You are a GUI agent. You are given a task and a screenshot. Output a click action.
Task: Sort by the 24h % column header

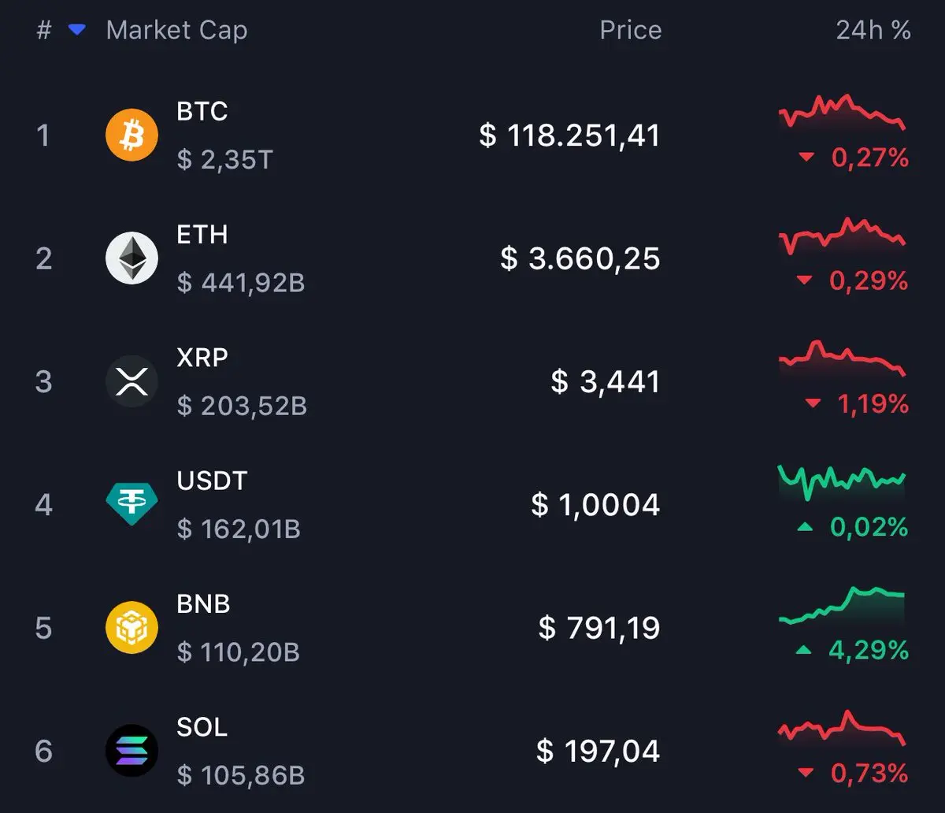pos(873,30)
